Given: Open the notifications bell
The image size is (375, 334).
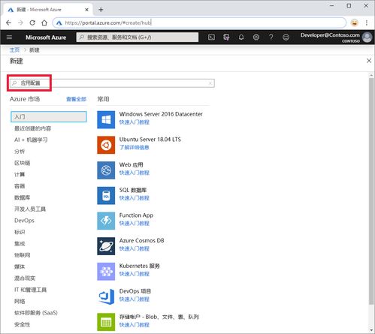Looking at the screenshot, I should pyautogui.click(x=241, y=38).
